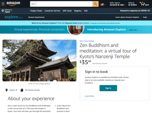The image size is (152, 113).
Task: Click the explore beta logo
Action: [x=14, y=17]
